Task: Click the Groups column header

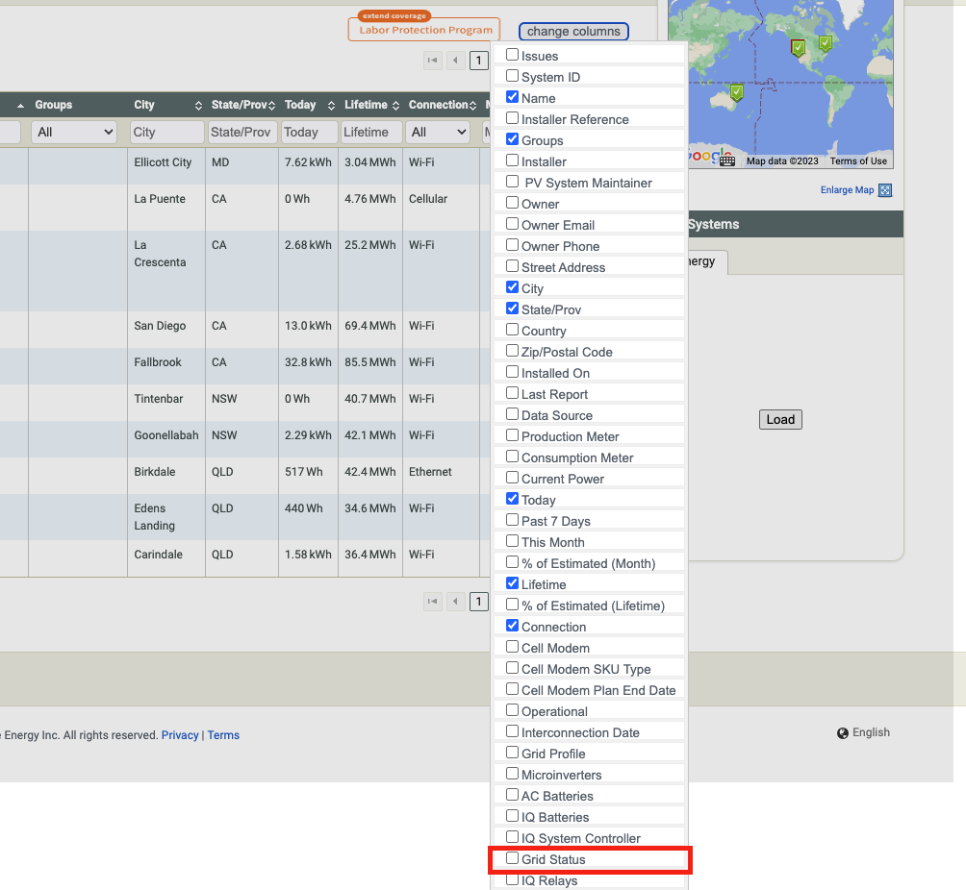Action: (54, 105)
